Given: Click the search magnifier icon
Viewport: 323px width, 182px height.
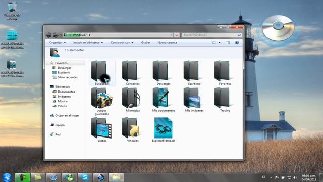Looking at the screenshot, I should point(239,35).
